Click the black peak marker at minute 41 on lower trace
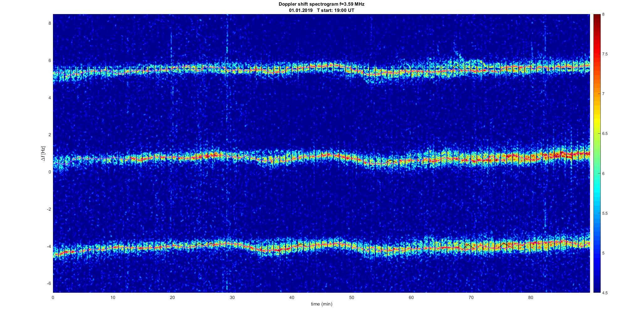The image size is (627, 314). 301,245
